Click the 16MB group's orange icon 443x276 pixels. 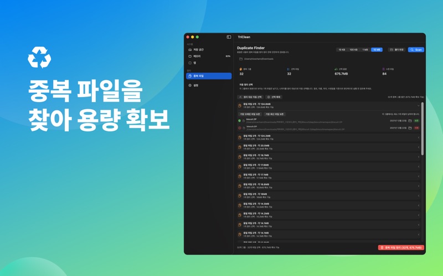[240, 196]
